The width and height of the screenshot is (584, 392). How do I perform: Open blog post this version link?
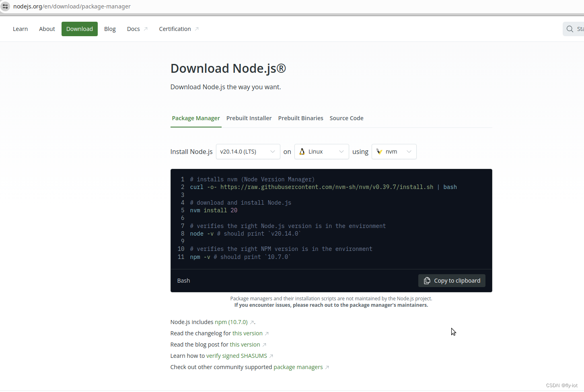point(245,345)
